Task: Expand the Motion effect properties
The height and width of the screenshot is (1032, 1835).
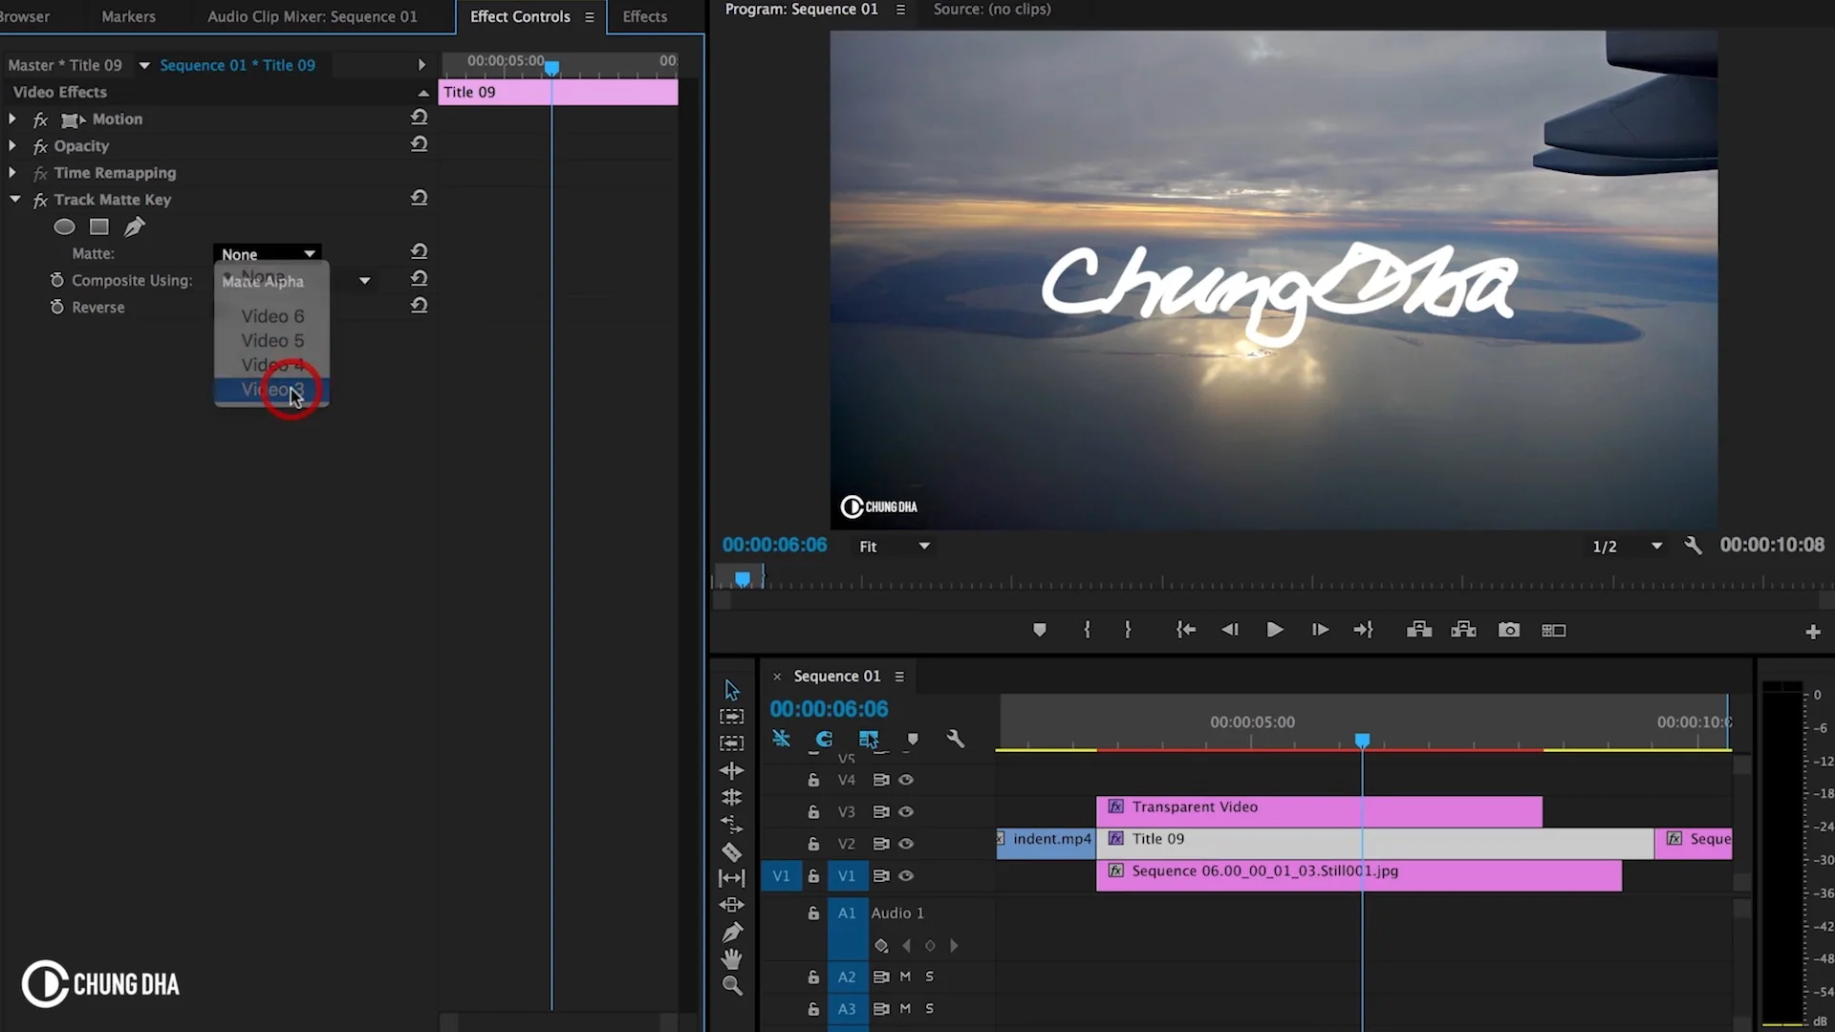Action: 12,119
